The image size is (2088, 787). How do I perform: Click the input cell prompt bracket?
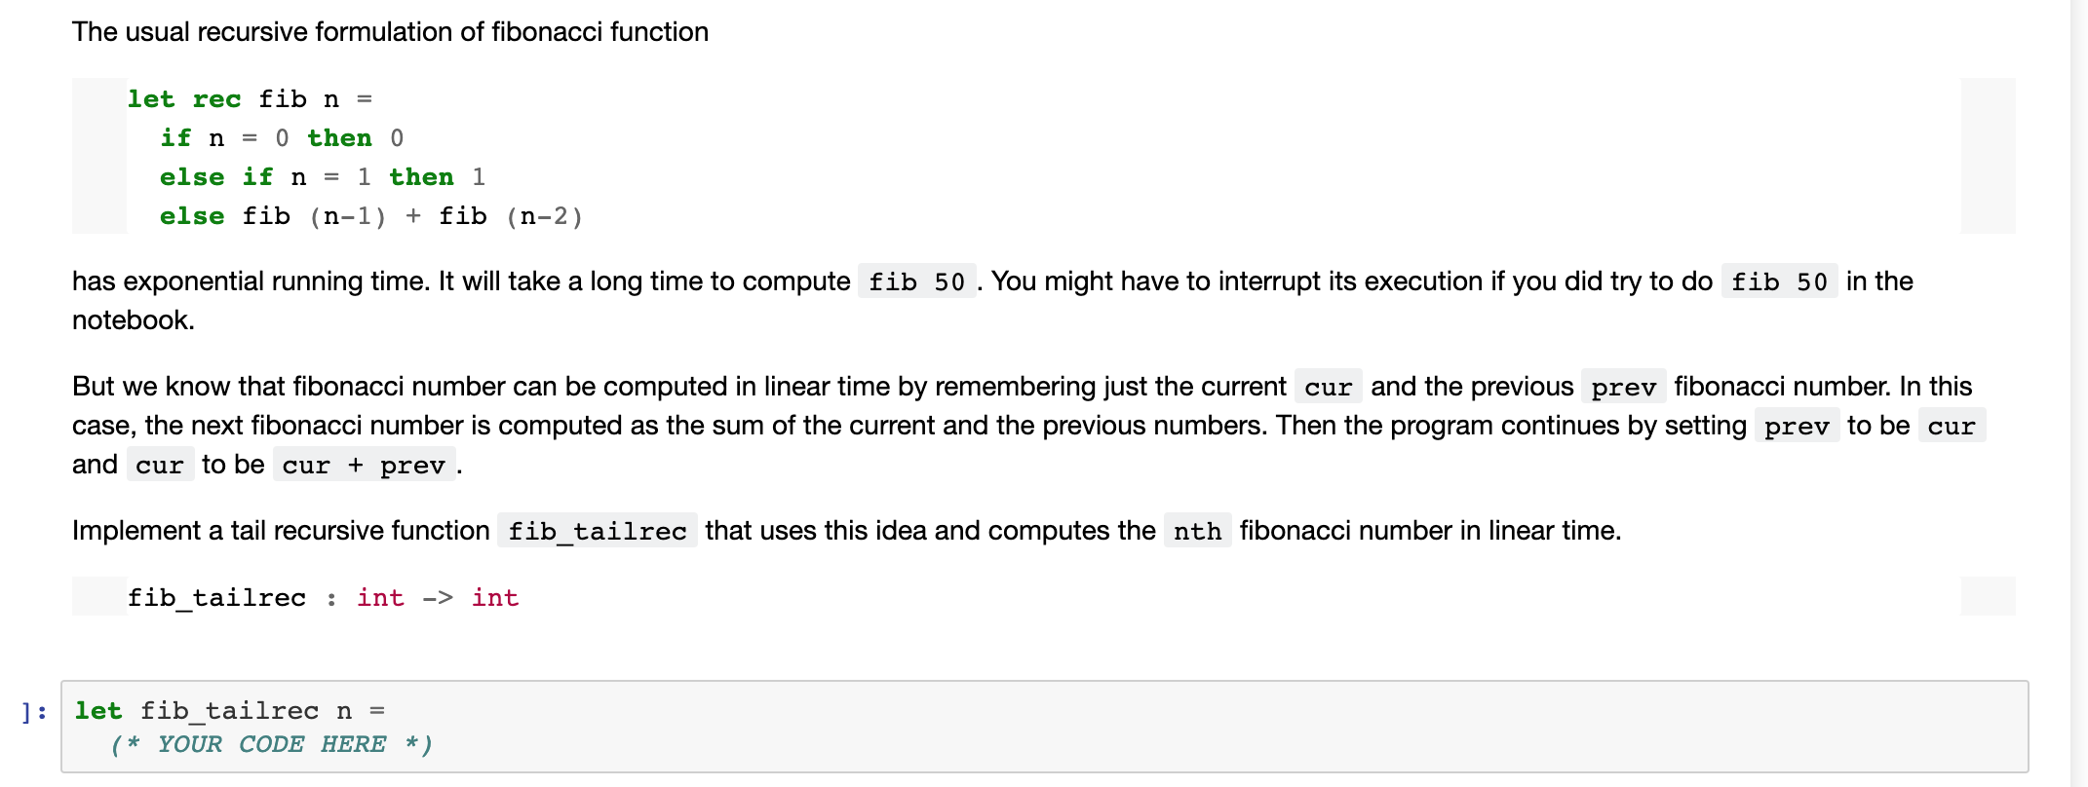pos(35,712)
